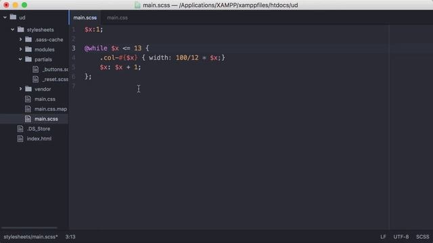Open main.css from the file tree
The image size is (433, 243).
(x=45, y=99)
